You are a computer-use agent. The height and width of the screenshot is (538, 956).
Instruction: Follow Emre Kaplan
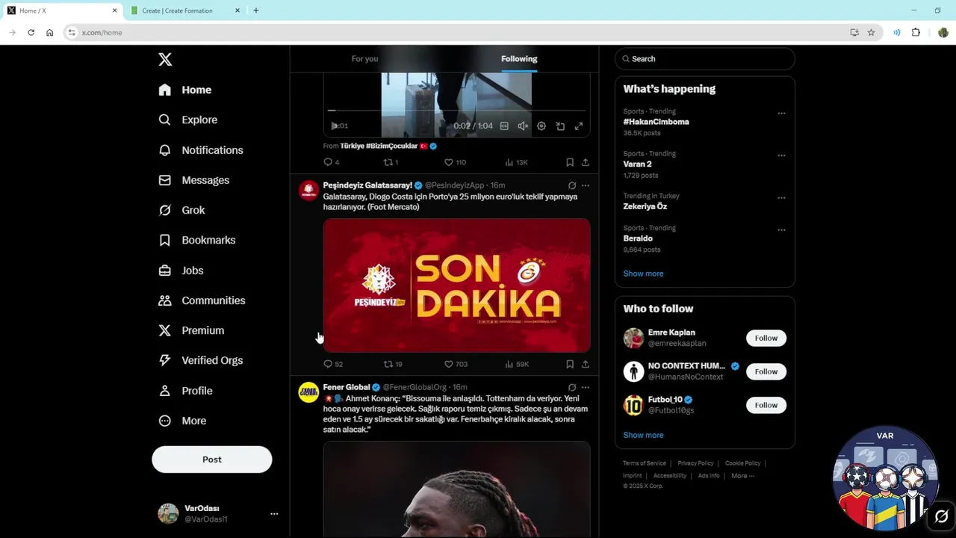coord(766,338)
